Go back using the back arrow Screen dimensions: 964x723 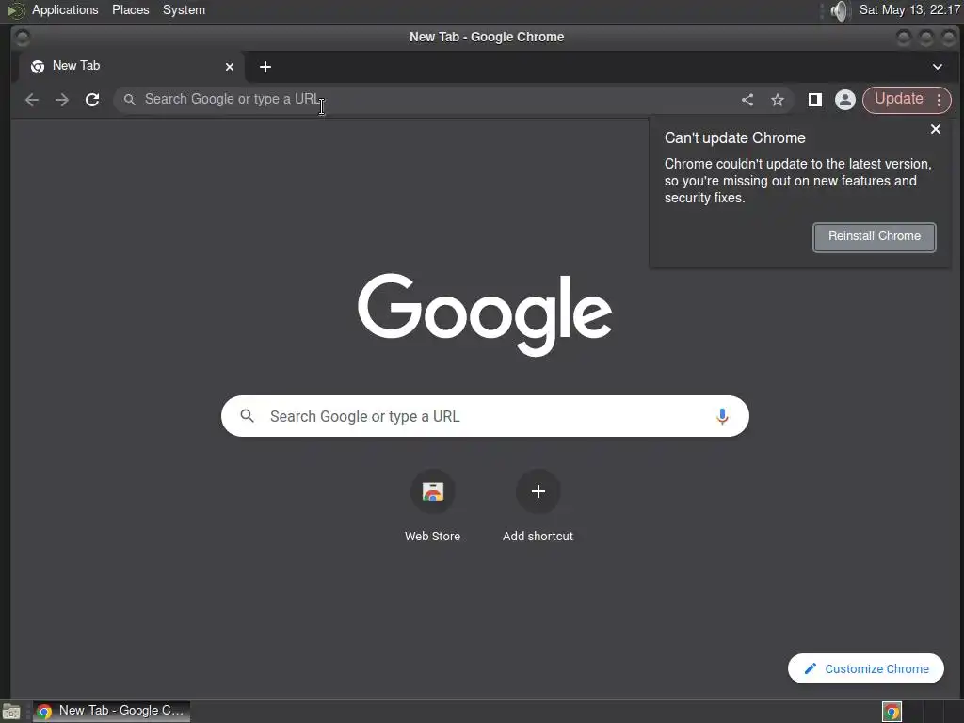coord(32,100)
